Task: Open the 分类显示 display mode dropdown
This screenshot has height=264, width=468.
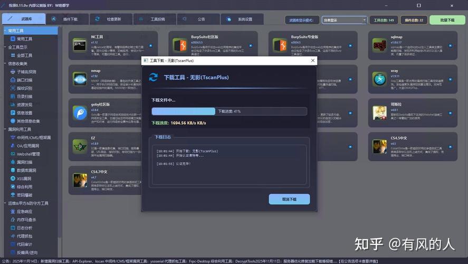Action: point(344,20)
